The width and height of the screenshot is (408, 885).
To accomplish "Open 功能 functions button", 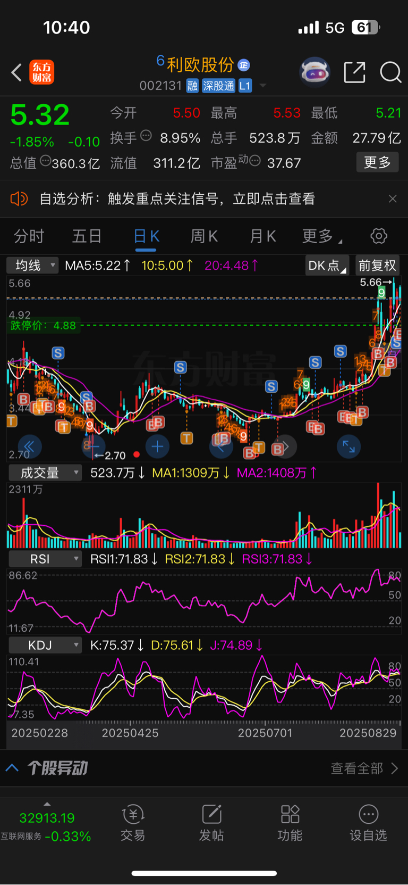I will pos(290,823).
